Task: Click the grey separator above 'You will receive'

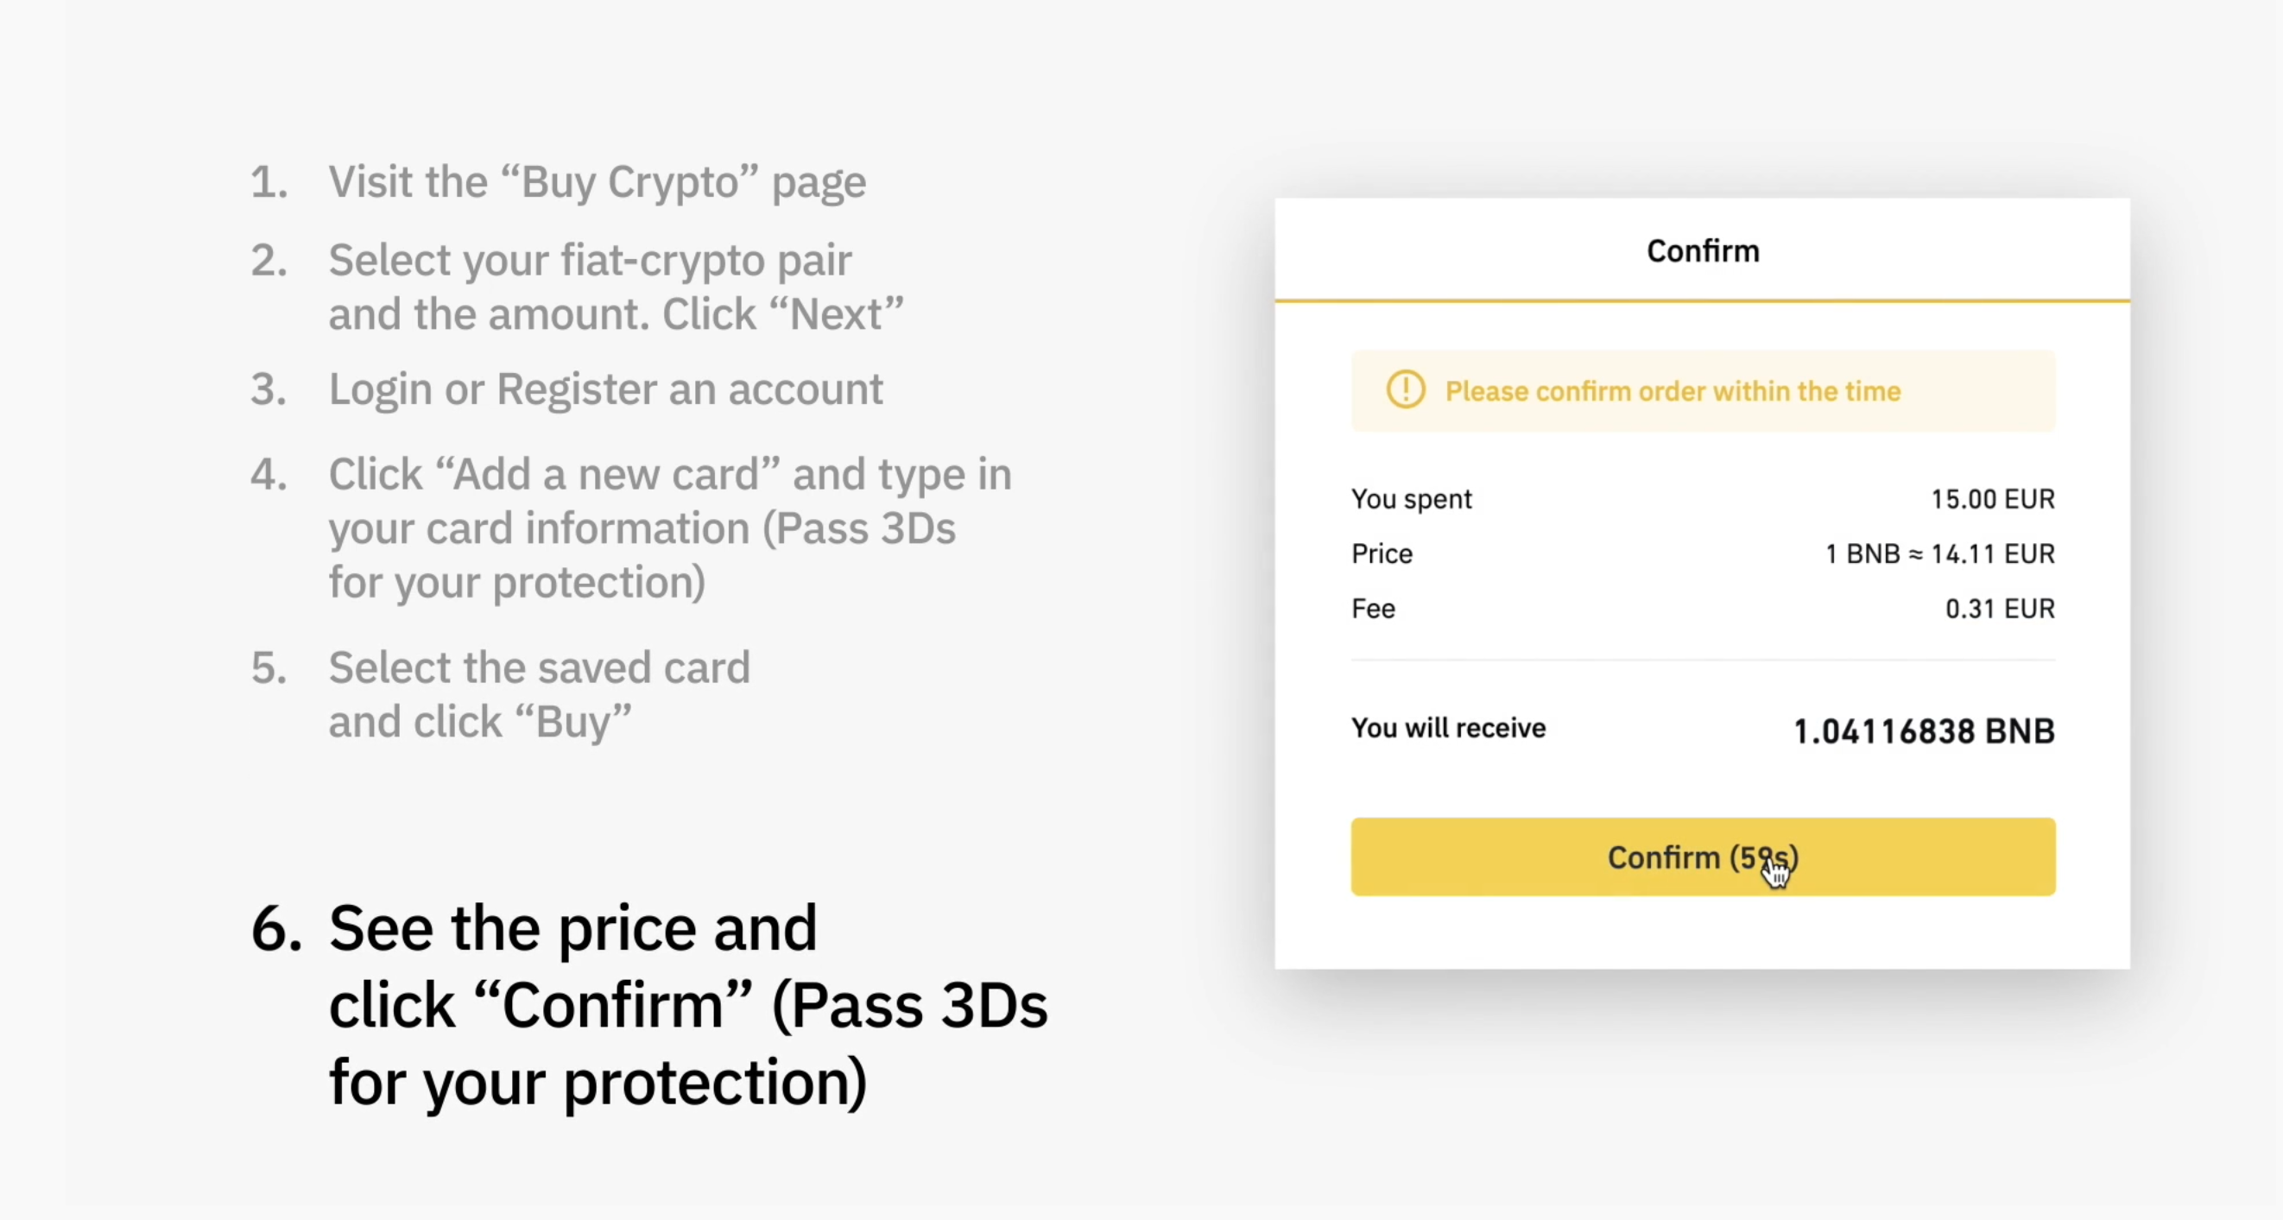Action: click(1703, 659)
